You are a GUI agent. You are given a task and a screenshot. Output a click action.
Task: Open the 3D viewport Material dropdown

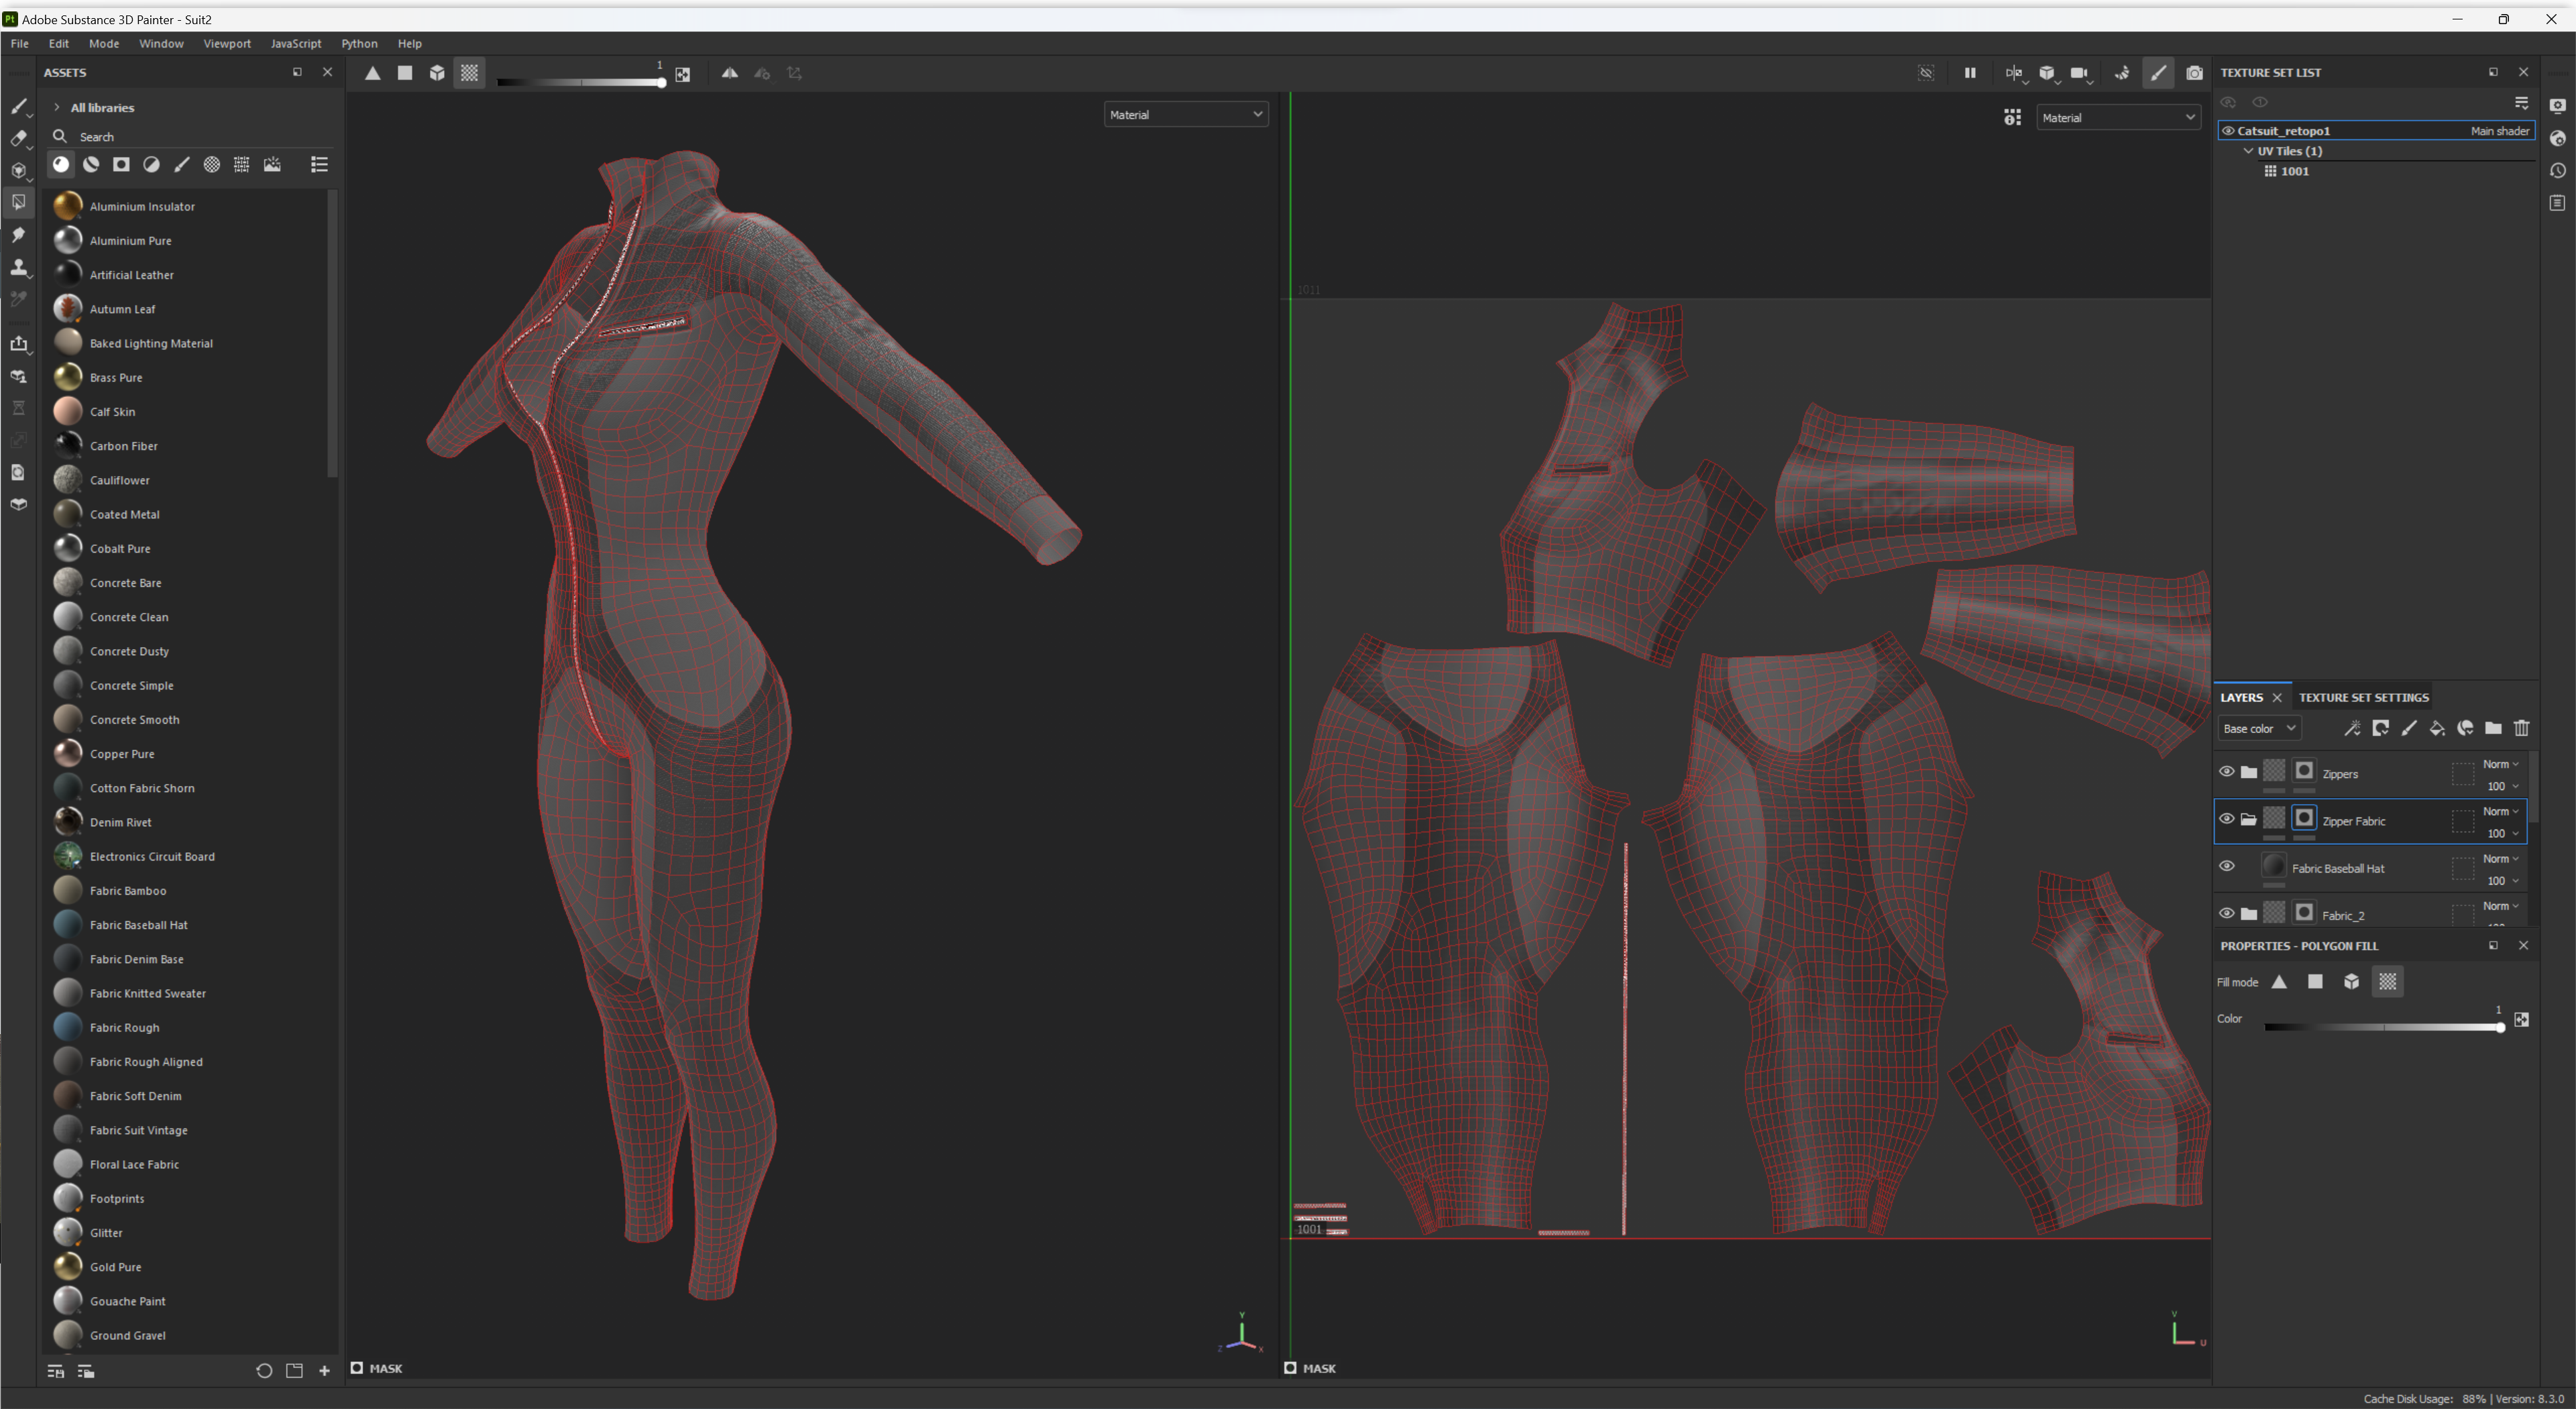pos(1186,115)
